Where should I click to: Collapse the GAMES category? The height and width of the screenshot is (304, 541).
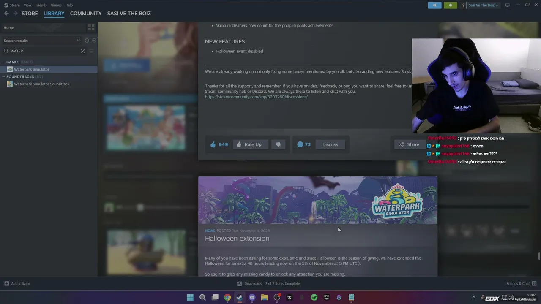point(4,62)
